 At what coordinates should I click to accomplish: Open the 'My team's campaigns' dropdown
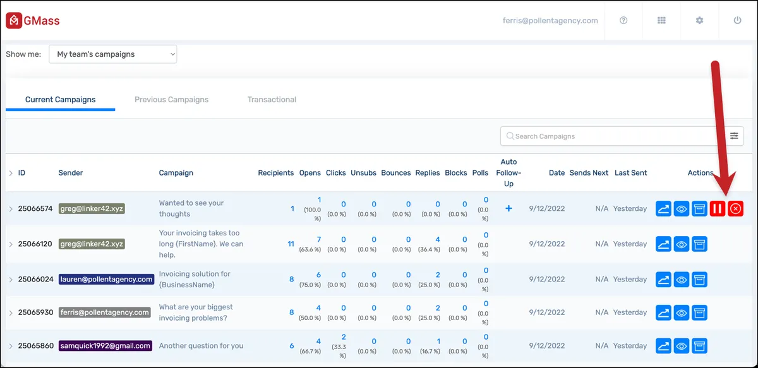tap(113, 54)
